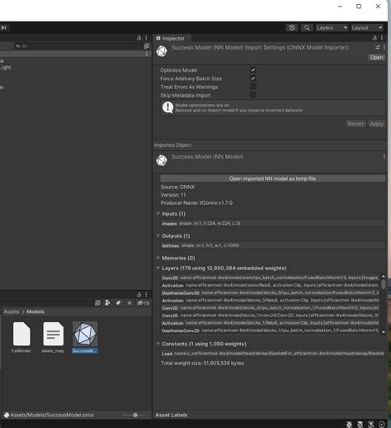Select the Softmax output shape row
The height and width of the screenshot is (428, 391).
(x=272, y=245)
